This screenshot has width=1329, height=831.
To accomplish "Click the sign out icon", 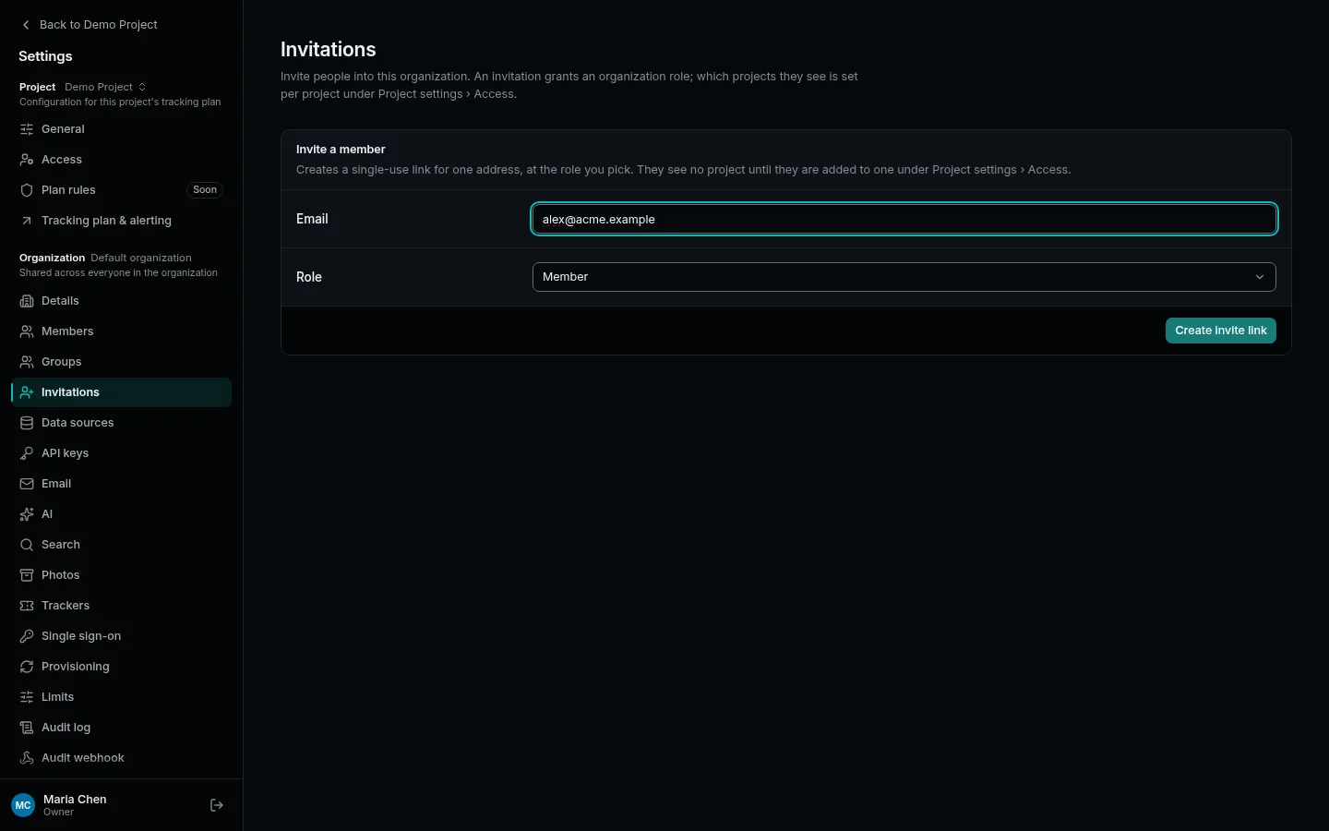I will click(x=217, y=805).
